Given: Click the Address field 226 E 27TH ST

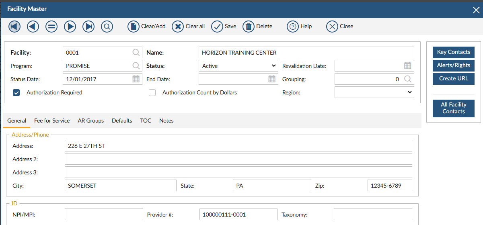Looking at the screenshot, I should (238, 145).
